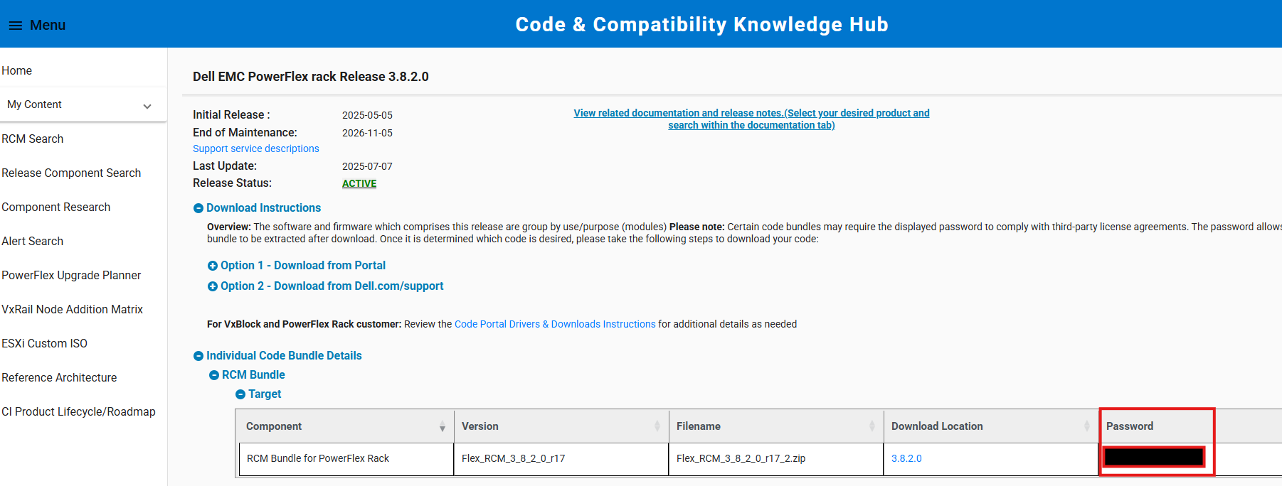
Task: Open the hamburger Menu icon
Action: click(x=15, y=26)
